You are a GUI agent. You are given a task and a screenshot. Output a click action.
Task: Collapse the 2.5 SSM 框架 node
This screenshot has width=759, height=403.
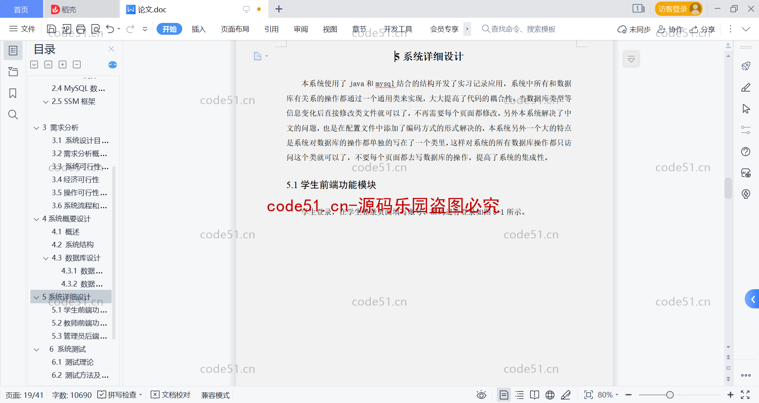click(x=46, y=102)
